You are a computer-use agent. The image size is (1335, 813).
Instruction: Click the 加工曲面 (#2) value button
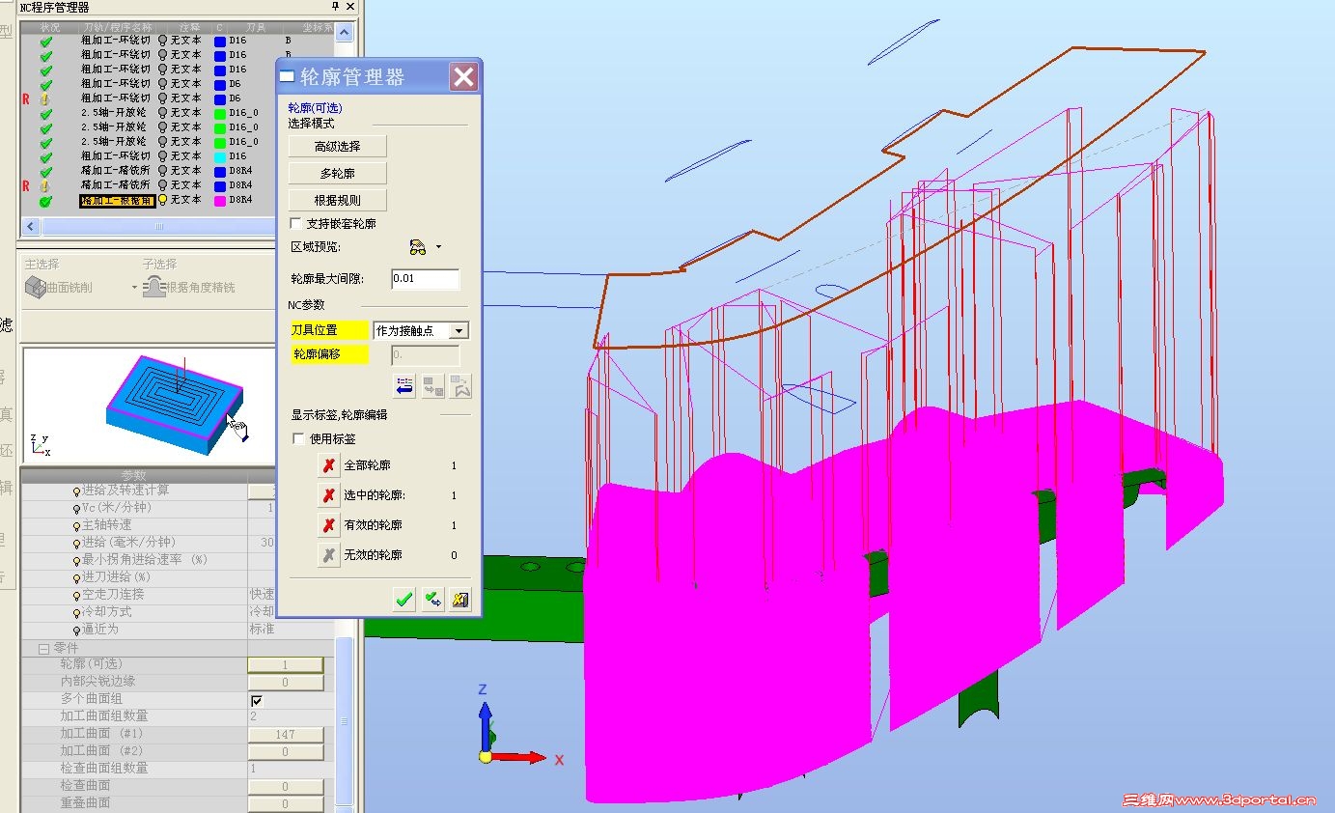pyautogui.click(x=285, y=752)
